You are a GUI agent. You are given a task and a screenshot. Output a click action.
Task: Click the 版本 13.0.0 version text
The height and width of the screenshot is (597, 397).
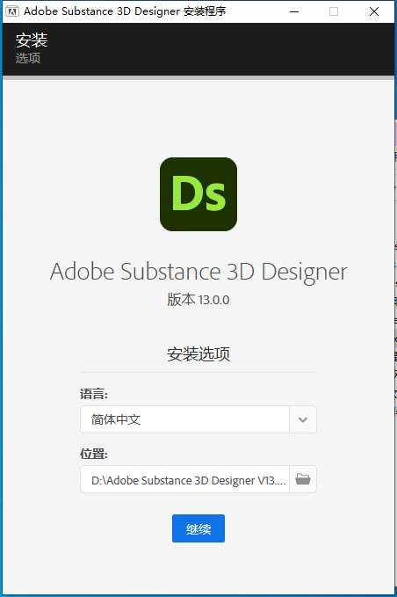(x=198, y=300)
